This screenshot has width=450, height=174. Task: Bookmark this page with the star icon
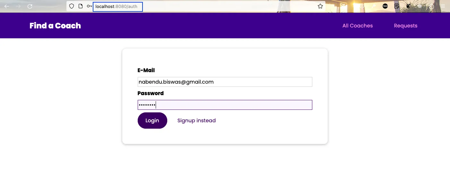click(x=320, y=6)
